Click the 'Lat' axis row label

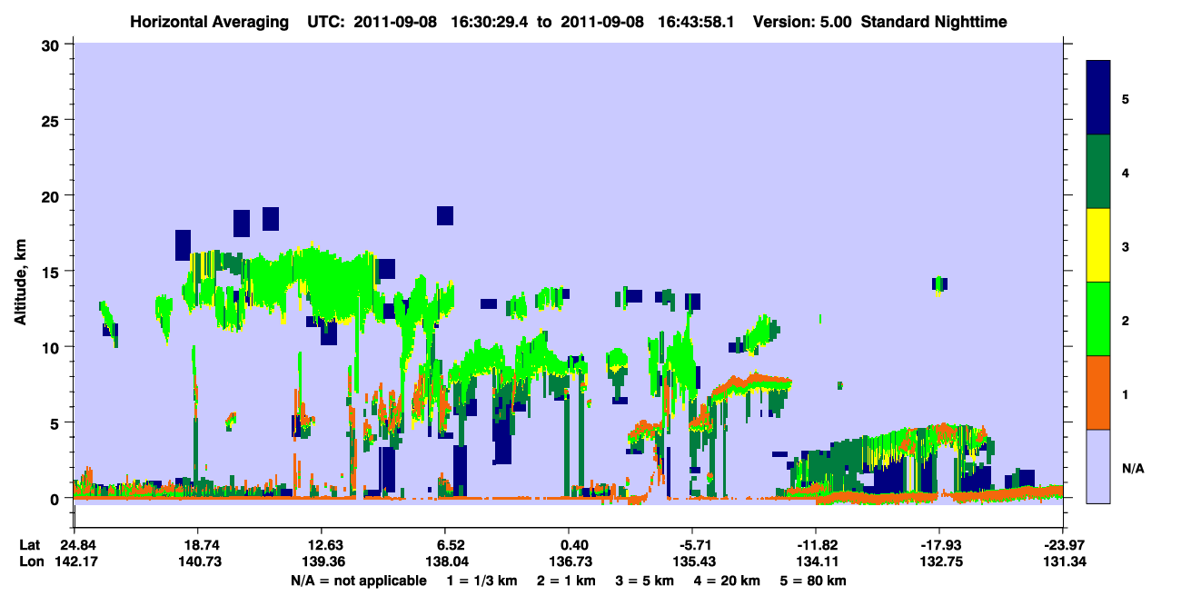tap(30, 544)
